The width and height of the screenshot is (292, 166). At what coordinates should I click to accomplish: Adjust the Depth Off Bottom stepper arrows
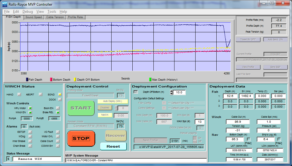[x=171, y=92]
